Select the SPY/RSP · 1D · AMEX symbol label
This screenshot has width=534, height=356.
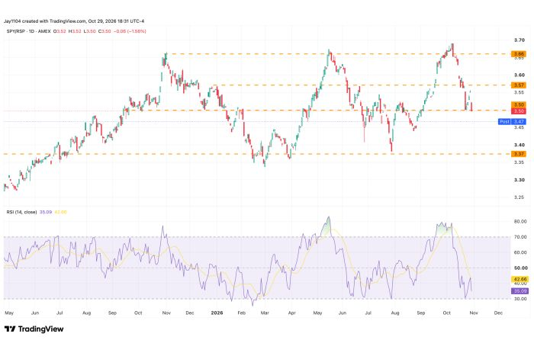pos(29,31)
